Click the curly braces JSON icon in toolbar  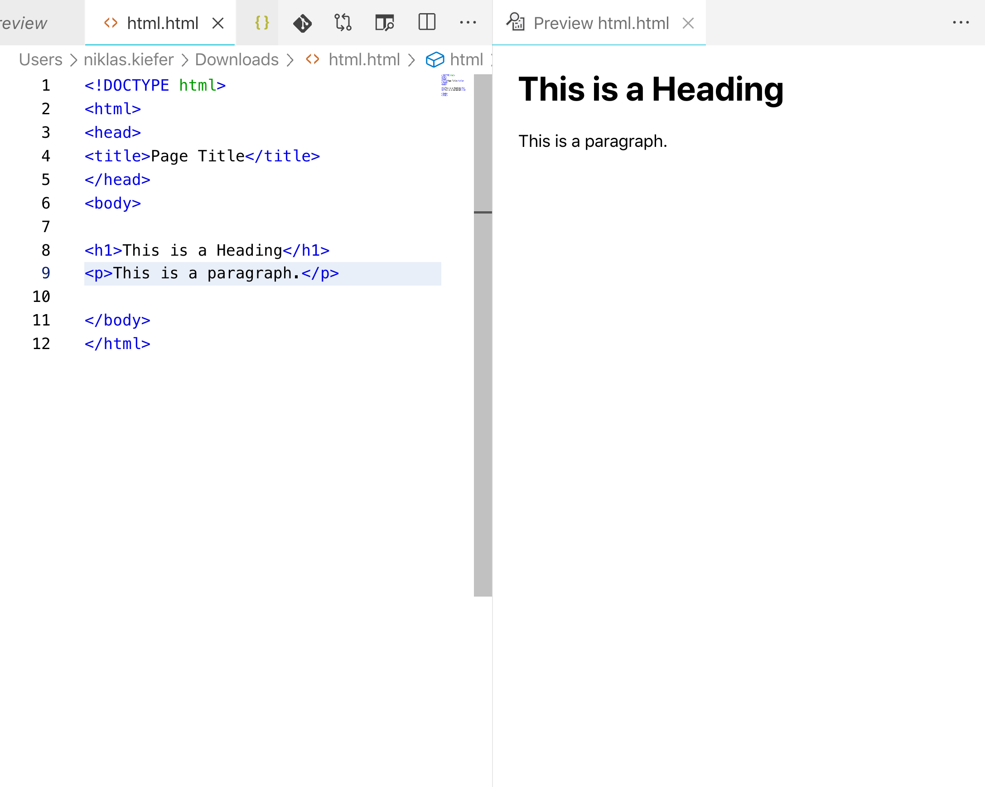262,23
